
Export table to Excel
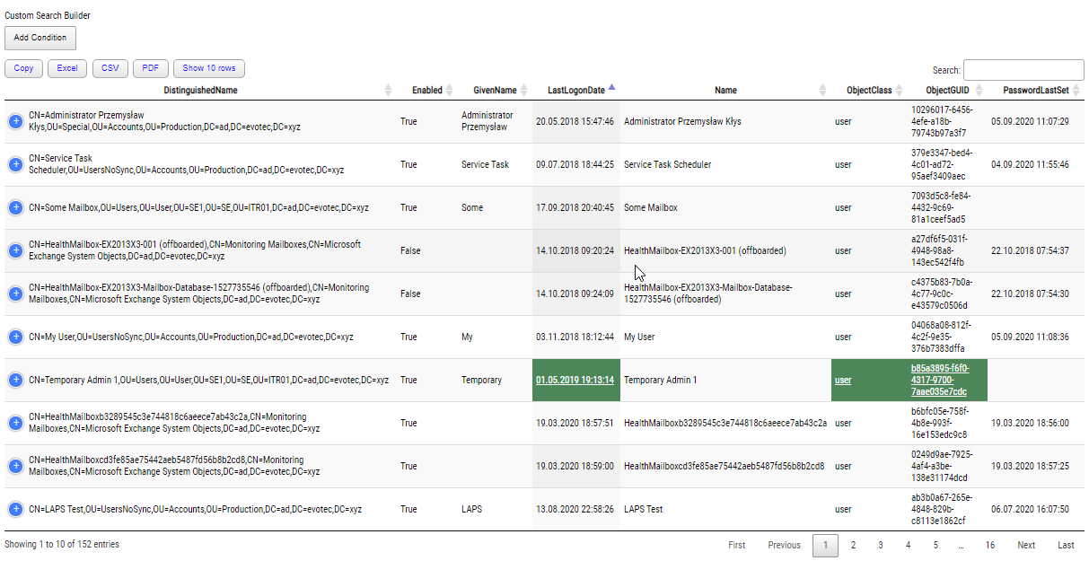tap(67, 68)
